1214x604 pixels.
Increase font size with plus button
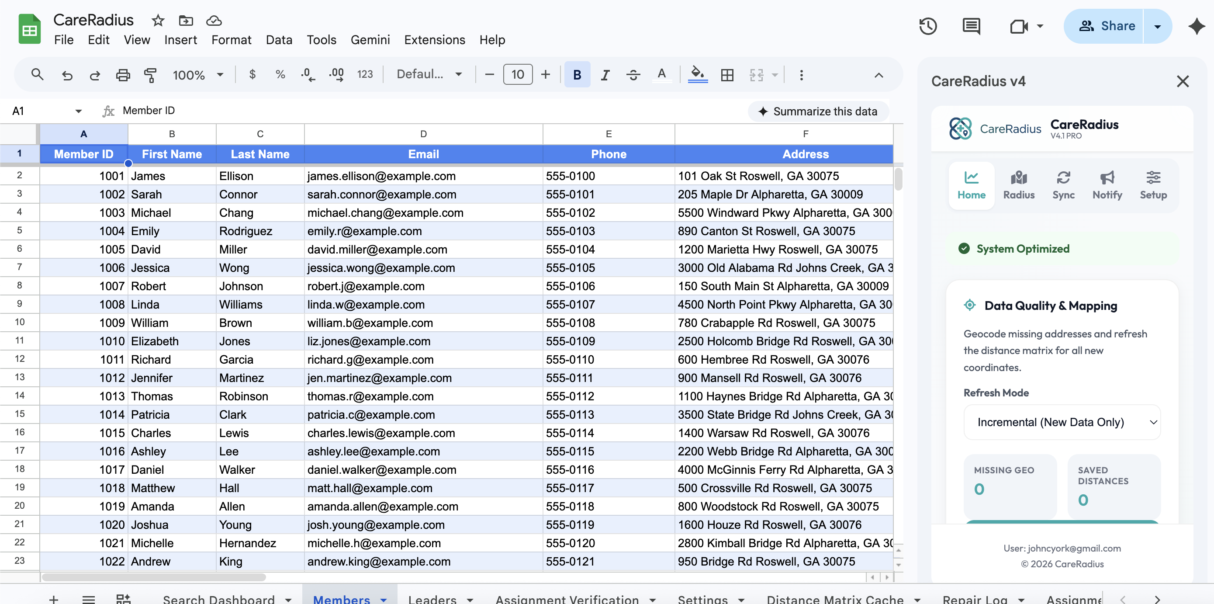click(545, 74)
